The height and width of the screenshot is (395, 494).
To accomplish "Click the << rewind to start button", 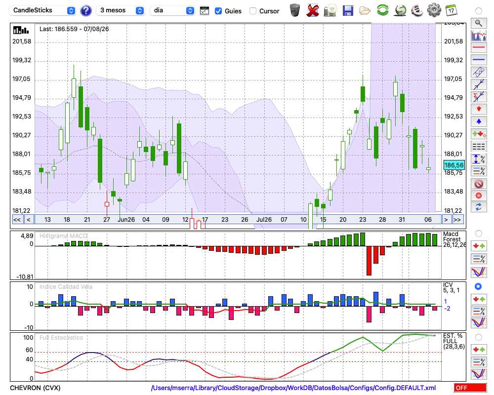I will coord(17,220).
